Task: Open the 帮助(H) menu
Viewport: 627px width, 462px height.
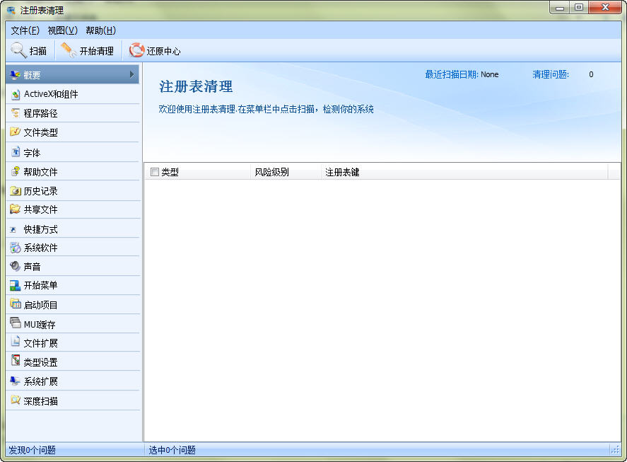Action: click(100, 30)
